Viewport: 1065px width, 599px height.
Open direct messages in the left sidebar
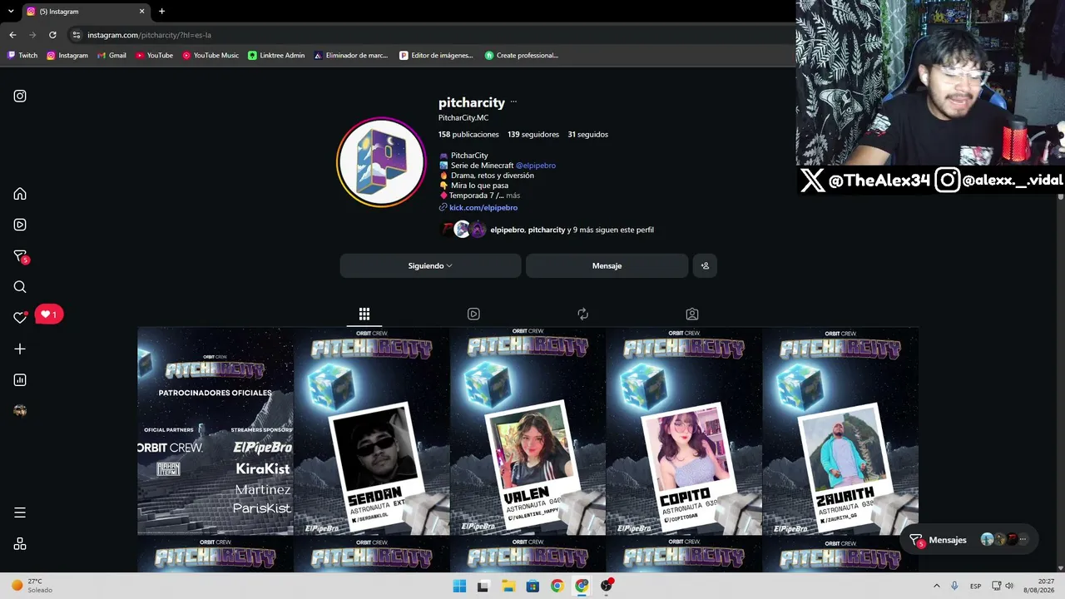[x=21, y=256]
